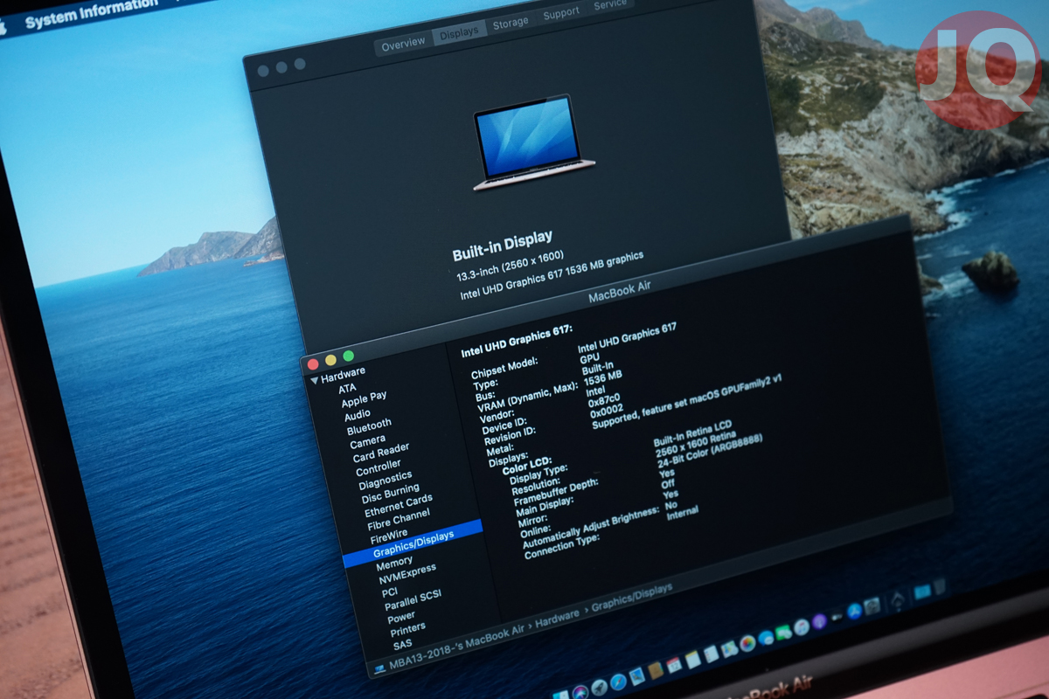Select Disc Burning in the sidebar
Viewport: 1049px width, 699px height.
391,493
